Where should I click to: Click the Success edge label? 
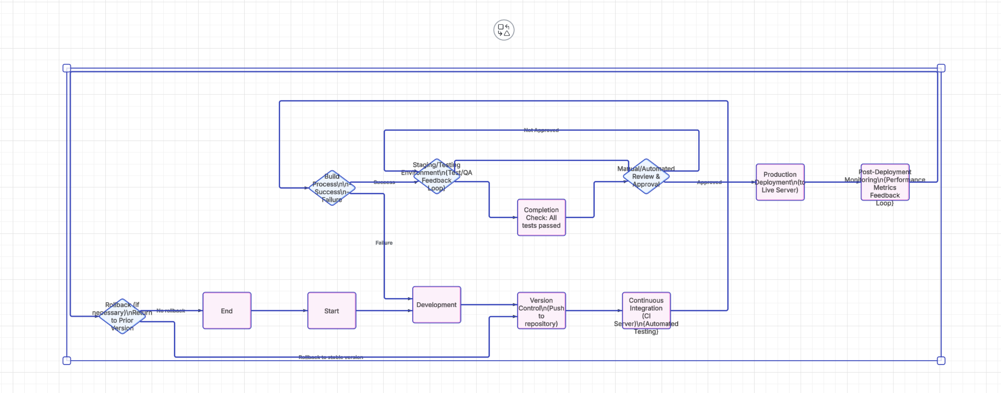pyautogui.click(x=384, y=182)
